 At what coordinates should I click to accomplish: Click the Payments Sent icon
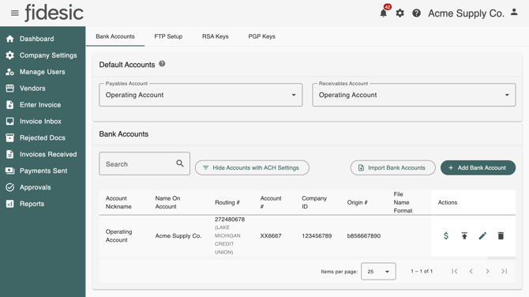point(9,171)
